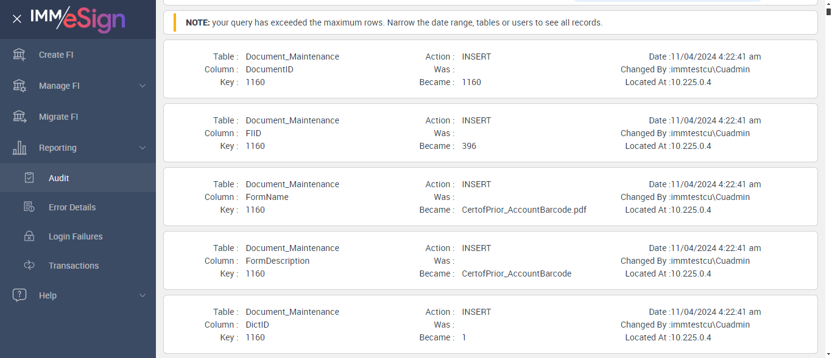Click the Create FI bank icon
This screenshot has width=832, height=358.
(x=19, y=55)
